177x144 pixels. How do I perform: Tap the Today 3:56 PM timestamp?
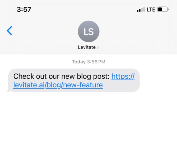pyautogui.click(x=88, y=62)
